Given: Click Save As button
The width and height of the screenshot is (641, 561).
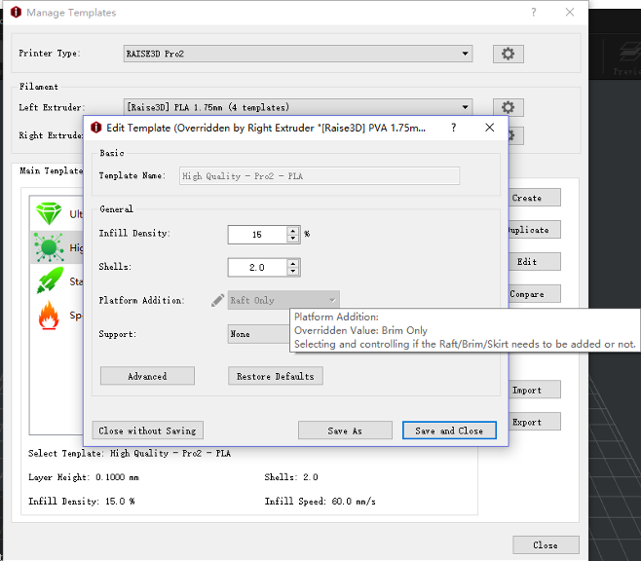Looking at the screenshot, I should (345, 430).
